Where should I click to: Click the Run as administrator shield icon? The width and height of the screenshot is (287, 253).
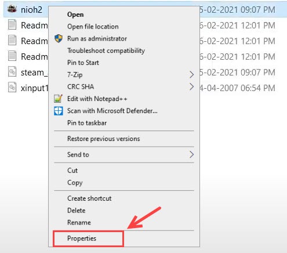(x=59, y=38)
